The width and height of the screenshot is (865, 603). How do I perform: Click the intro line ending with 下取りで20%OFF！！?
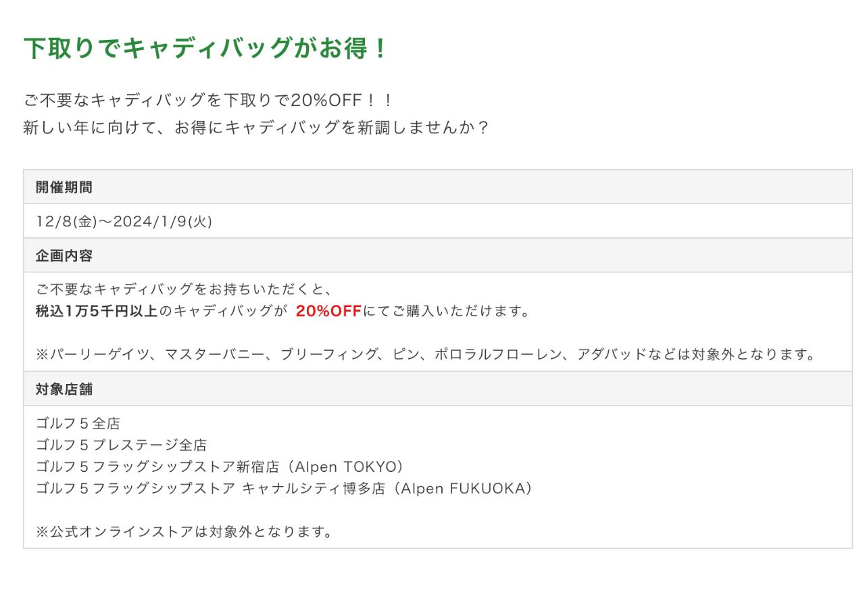208,101
